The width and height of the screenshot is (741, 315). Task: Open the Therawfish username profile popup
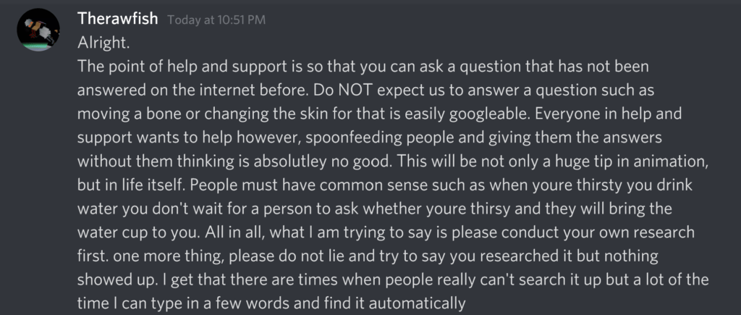(118, 19)
